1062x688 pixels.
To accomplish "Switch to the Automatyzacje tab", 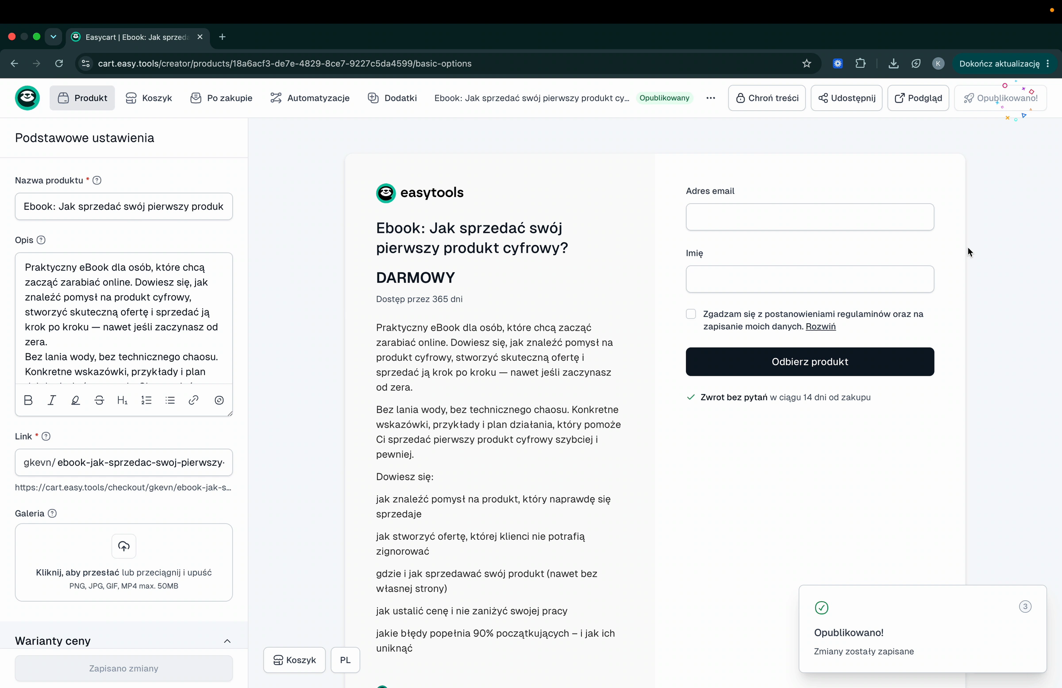I will coord(310,98).
